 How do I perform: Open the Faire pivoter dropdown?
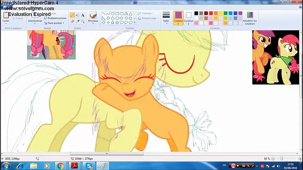point(54,23)
